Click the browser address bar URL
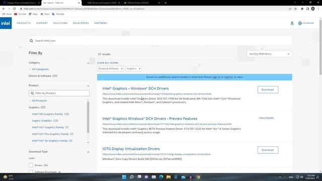The width and height of the screenshot is (322, 181). tap(84, 9)
